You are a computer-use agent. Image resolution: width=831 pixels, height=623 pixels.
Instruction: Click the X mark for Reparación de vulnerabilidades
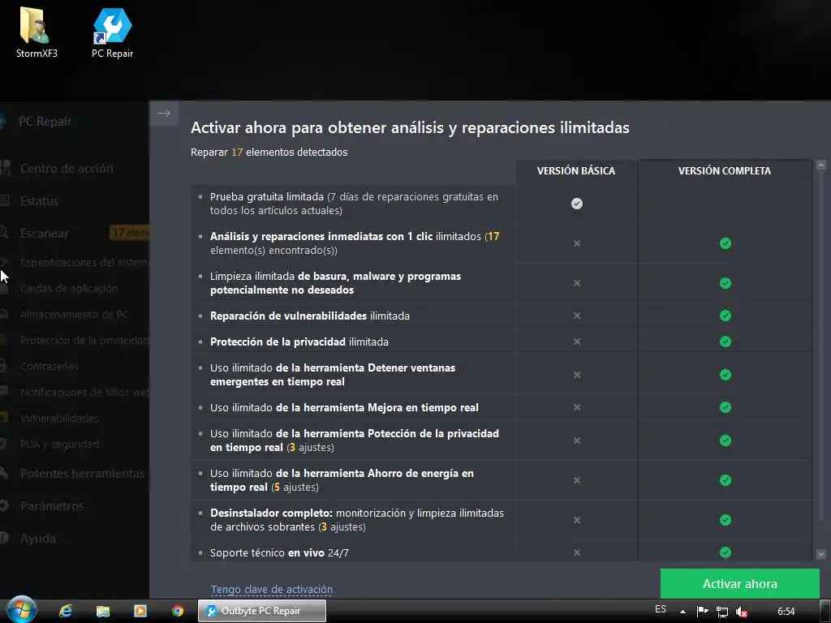pyautogui.click(x=577, y=316)
